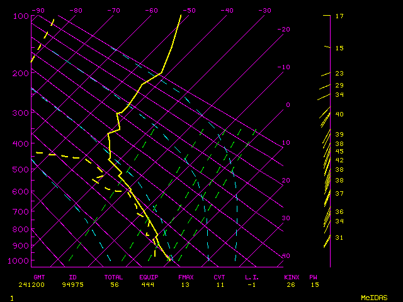Click the KINX value 26
This screenshot has height=302, width=403.
point(291,285)
